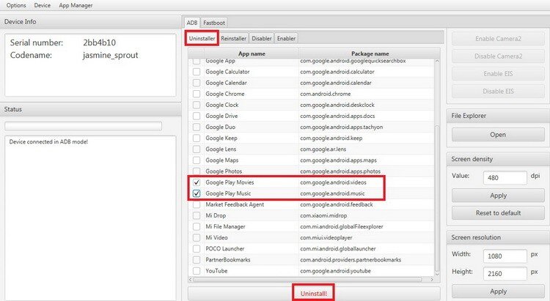Click the Disable Camera2 button
The height and width of the screenshot is (301, 550).
click(498, 56)
